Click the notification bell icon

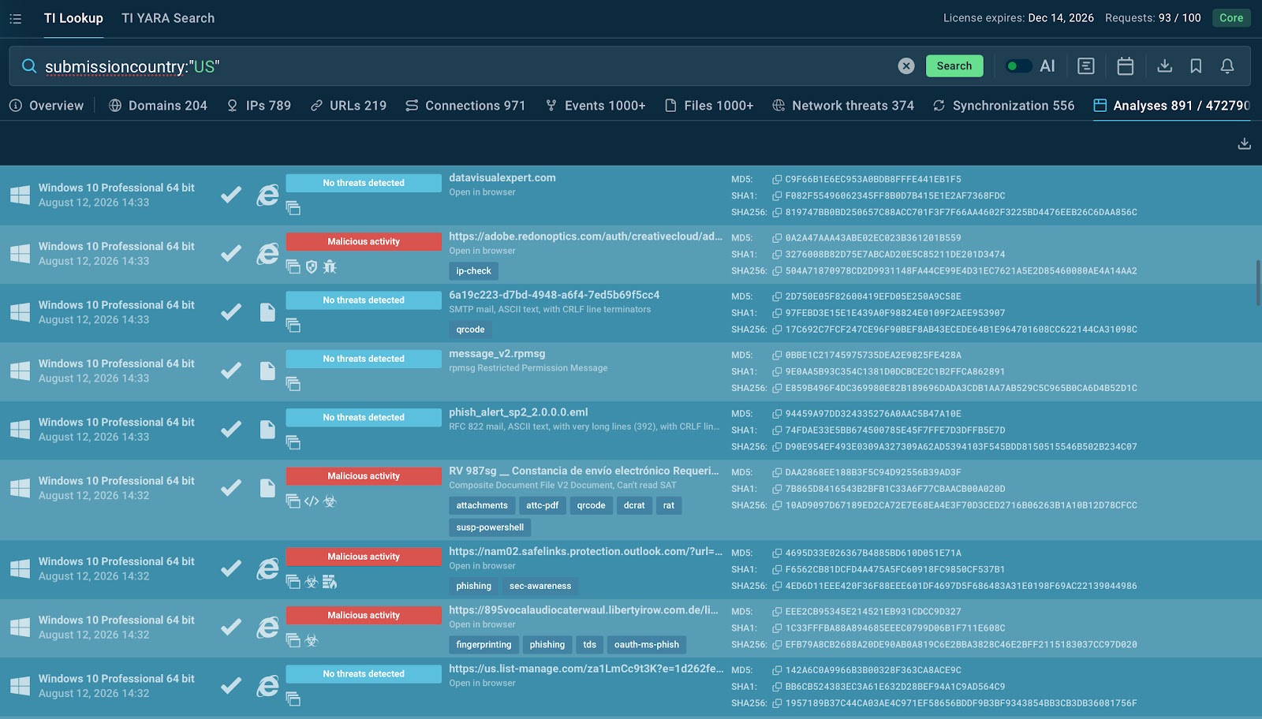[x=1227, y=66]
